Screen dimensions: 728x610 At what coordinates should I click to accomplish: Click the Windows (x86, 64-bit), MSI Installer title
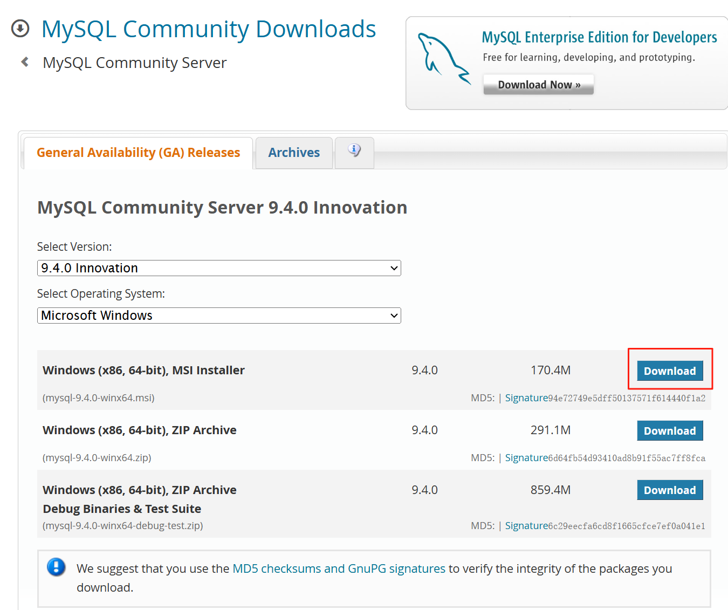point(143,371)
